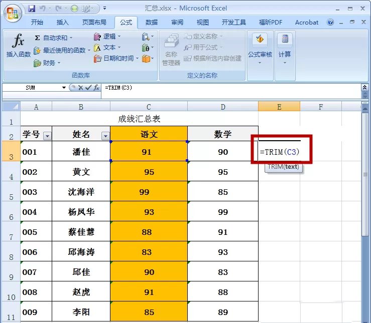Click the Name Box showing SUM
371x323 pixels.
32,88
